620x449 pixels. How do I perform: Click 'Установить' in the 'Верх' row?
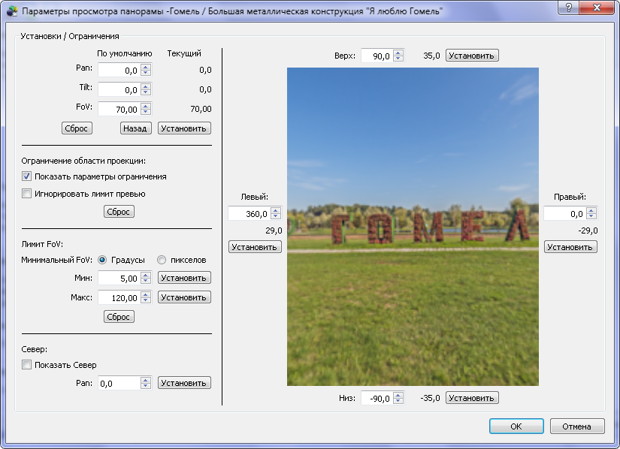tap(472, 56)
